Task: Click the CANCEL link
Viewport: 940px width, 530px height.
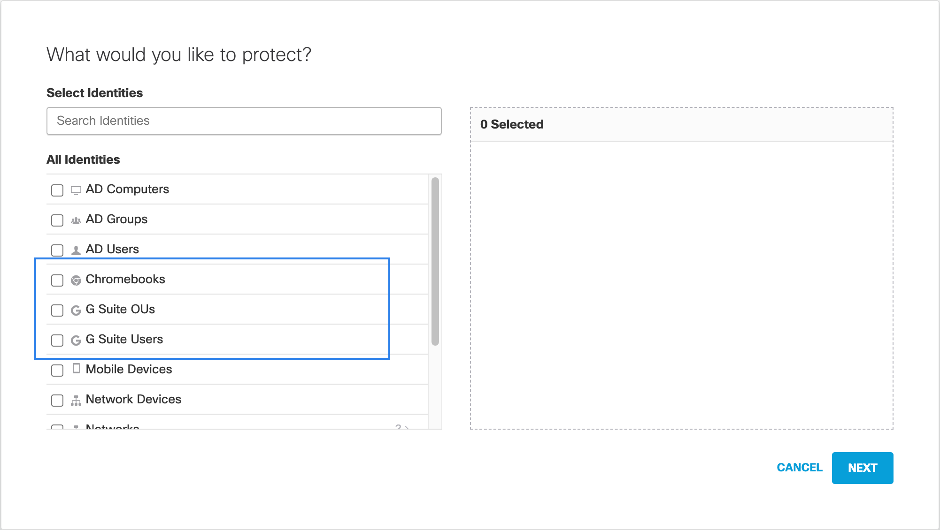Action: click(x=799, y=468)
